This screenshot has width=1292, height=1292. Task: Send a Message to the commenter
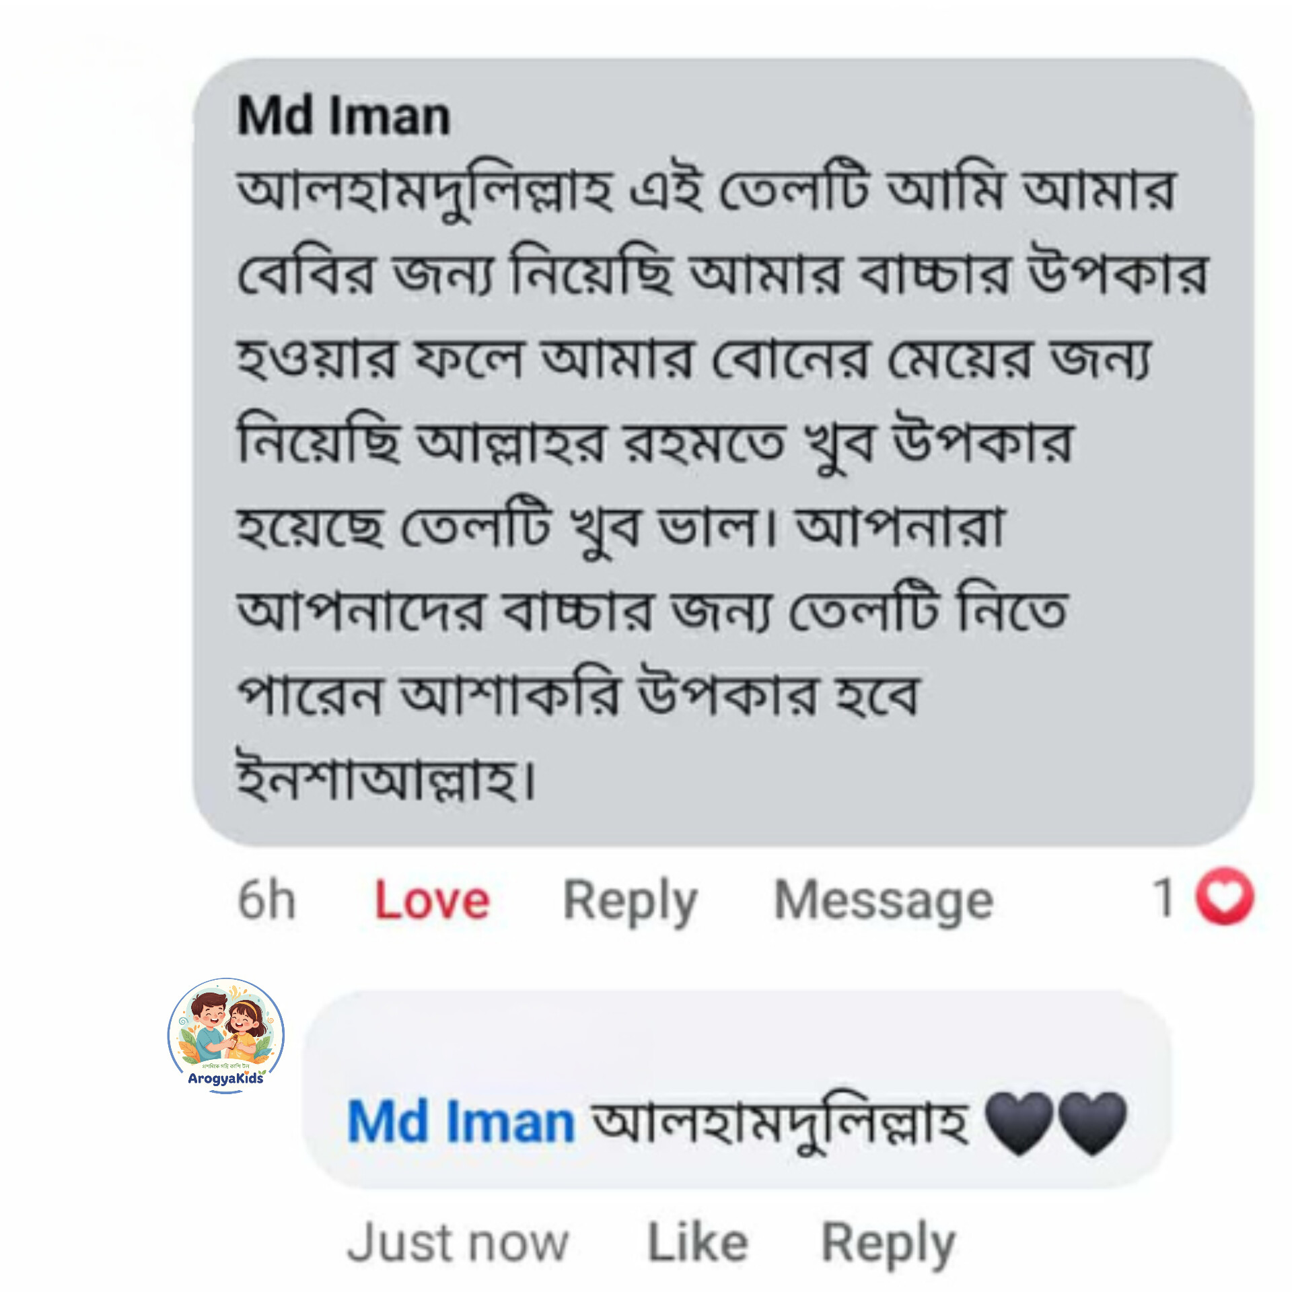884,902
